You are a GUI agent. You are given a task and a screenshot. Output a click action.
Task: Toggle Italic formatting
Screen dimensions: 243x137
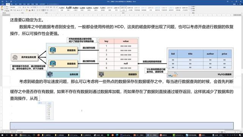pyautogui.click(x=13, y=10)
